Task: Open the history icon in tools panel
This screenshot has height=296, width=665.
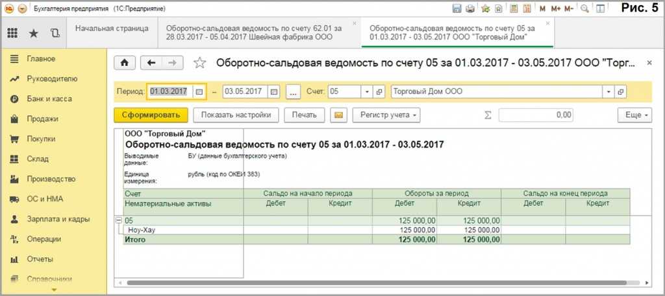Action: click(55, 34)
